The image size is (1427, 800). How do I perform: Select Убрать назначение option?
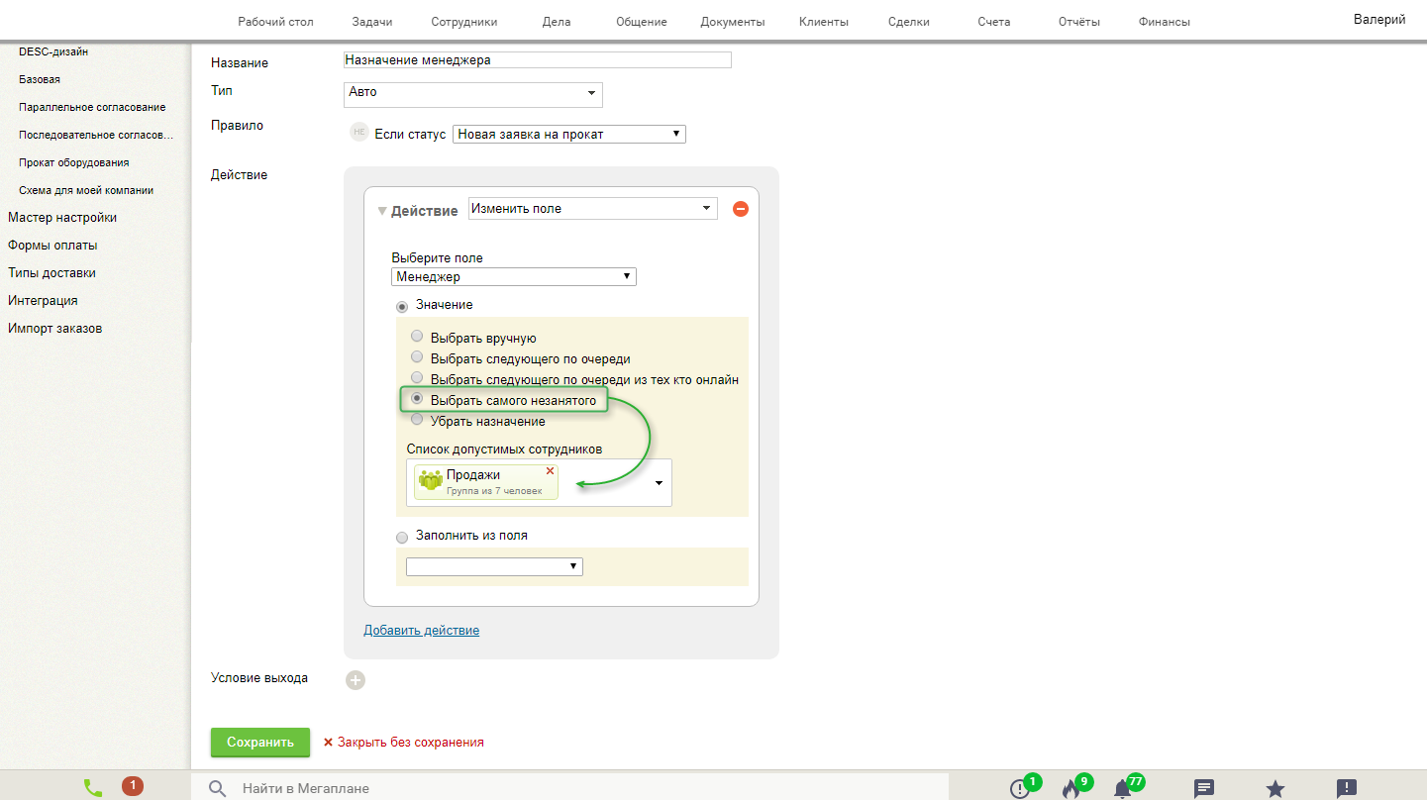click(417, 420)
